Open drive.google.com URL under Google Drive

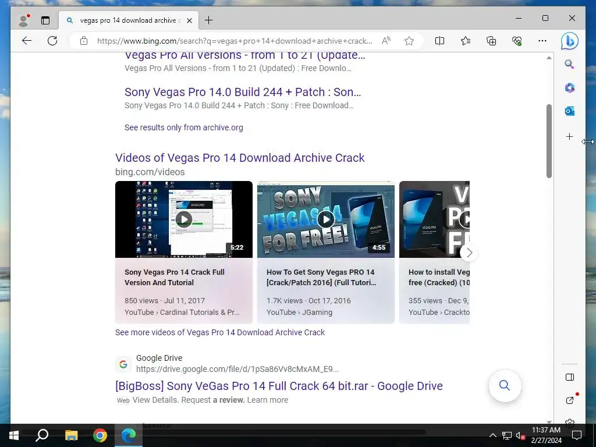point(237,369)
